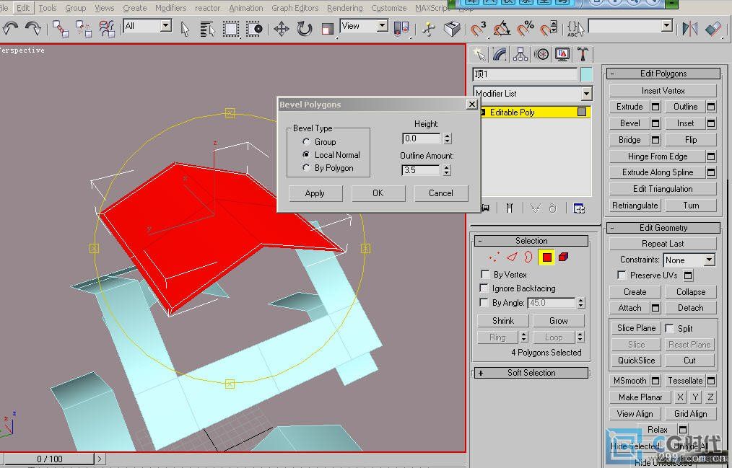Enable Preserve UVs checkbox
Image resolution: width=732 pixels, height=468 pixels.
[x=622, y=275]
